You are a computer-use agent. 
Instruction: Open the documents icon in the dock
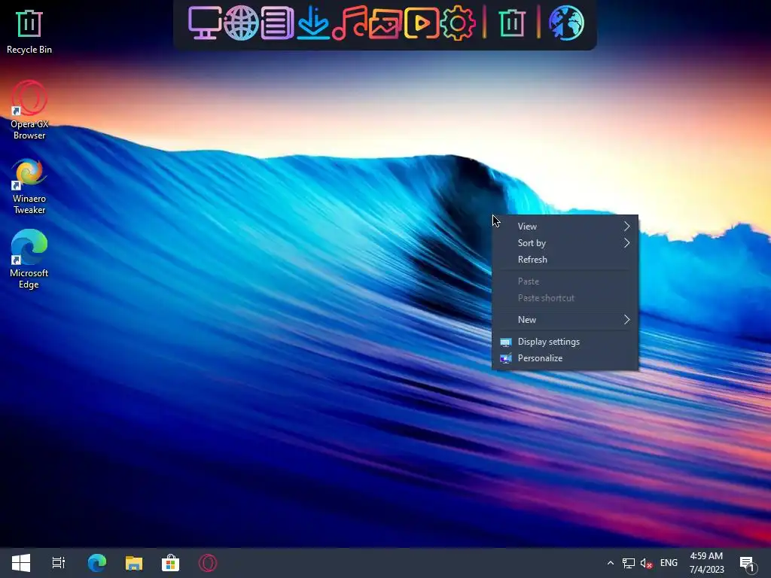click(x=277, y=23)
